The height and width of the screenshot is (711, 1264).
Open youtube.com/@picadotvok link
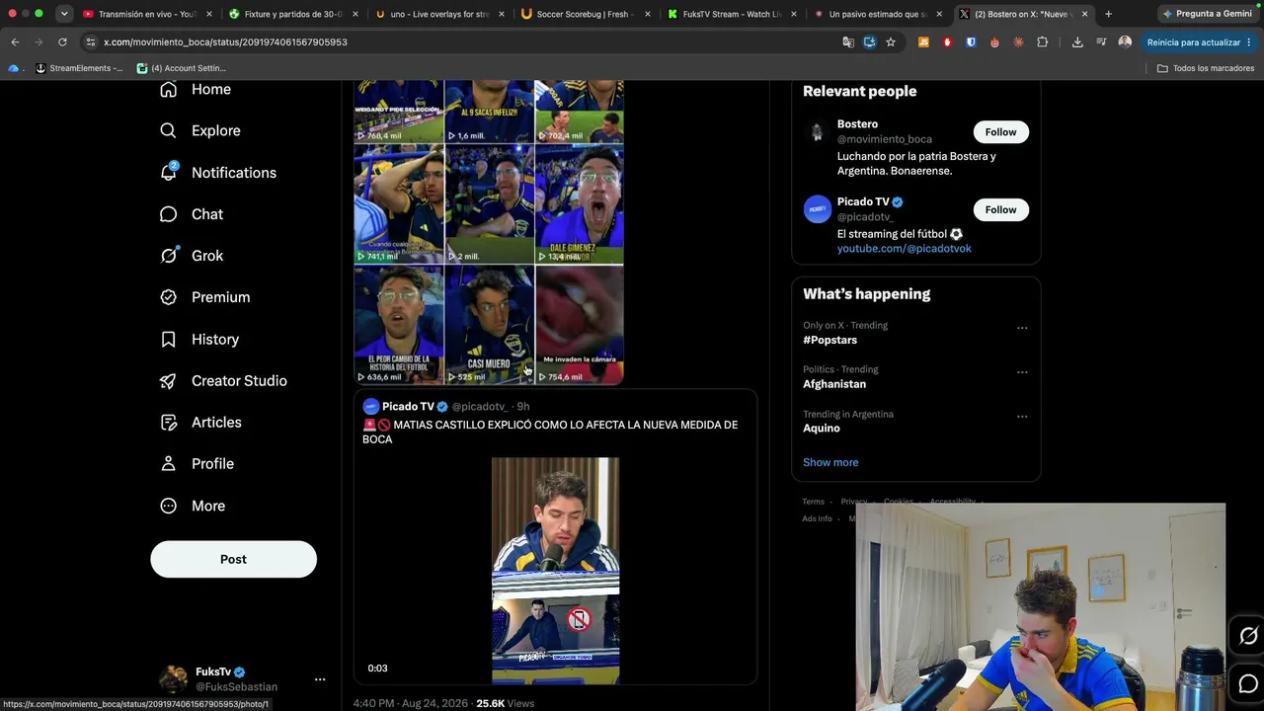[905, 249]
